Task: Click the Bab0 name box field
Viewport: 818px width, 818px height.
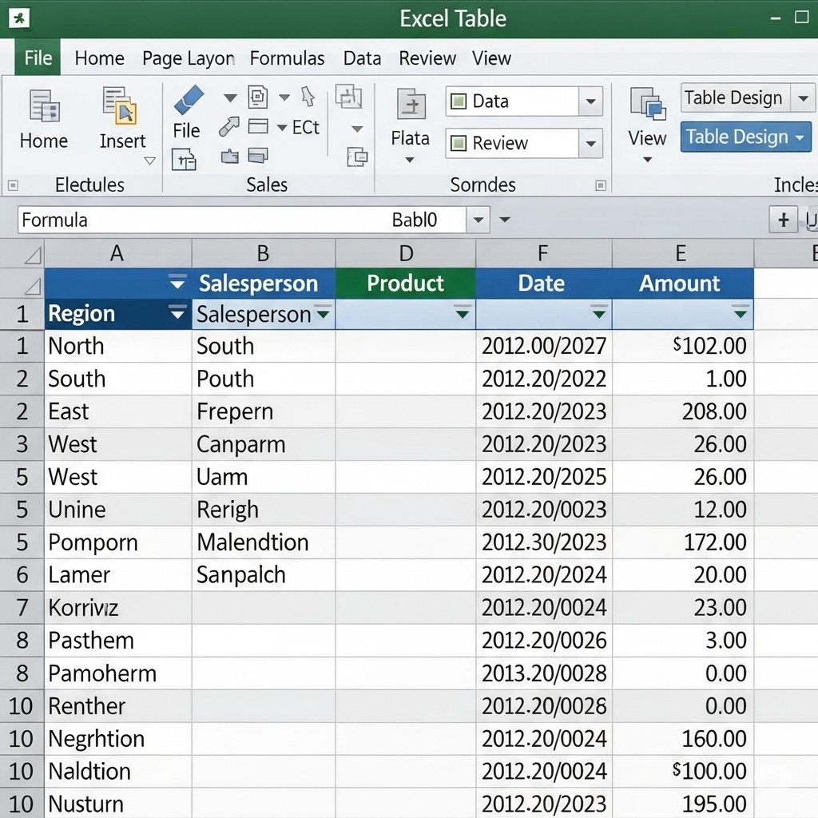Action: point(415,220)
